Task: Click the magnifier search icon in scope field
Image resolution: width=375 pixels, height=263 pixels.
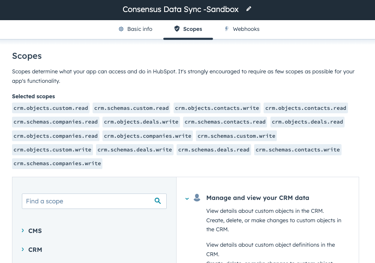Action: (x=158, y=201)
